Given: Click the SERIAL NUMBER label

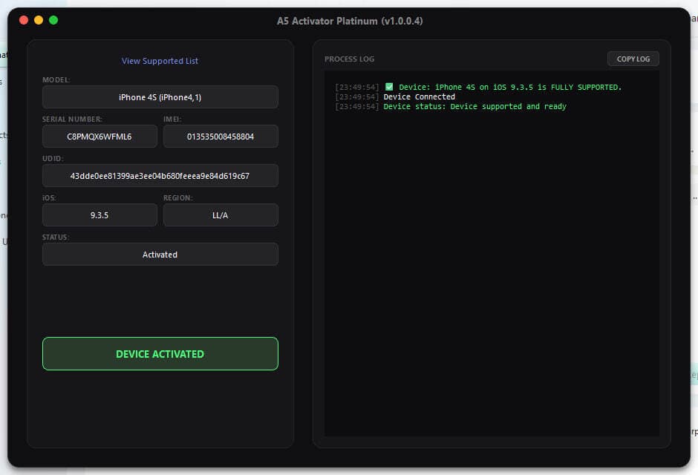Looking at the screenshot, I should [x=72, y=119].
